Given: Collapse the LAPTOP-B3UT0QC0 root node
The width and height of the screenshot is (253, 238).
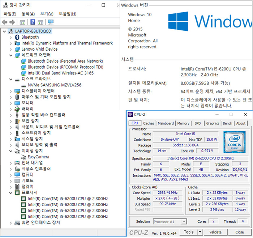Looking at the screenshot, I should pos(4,31).
